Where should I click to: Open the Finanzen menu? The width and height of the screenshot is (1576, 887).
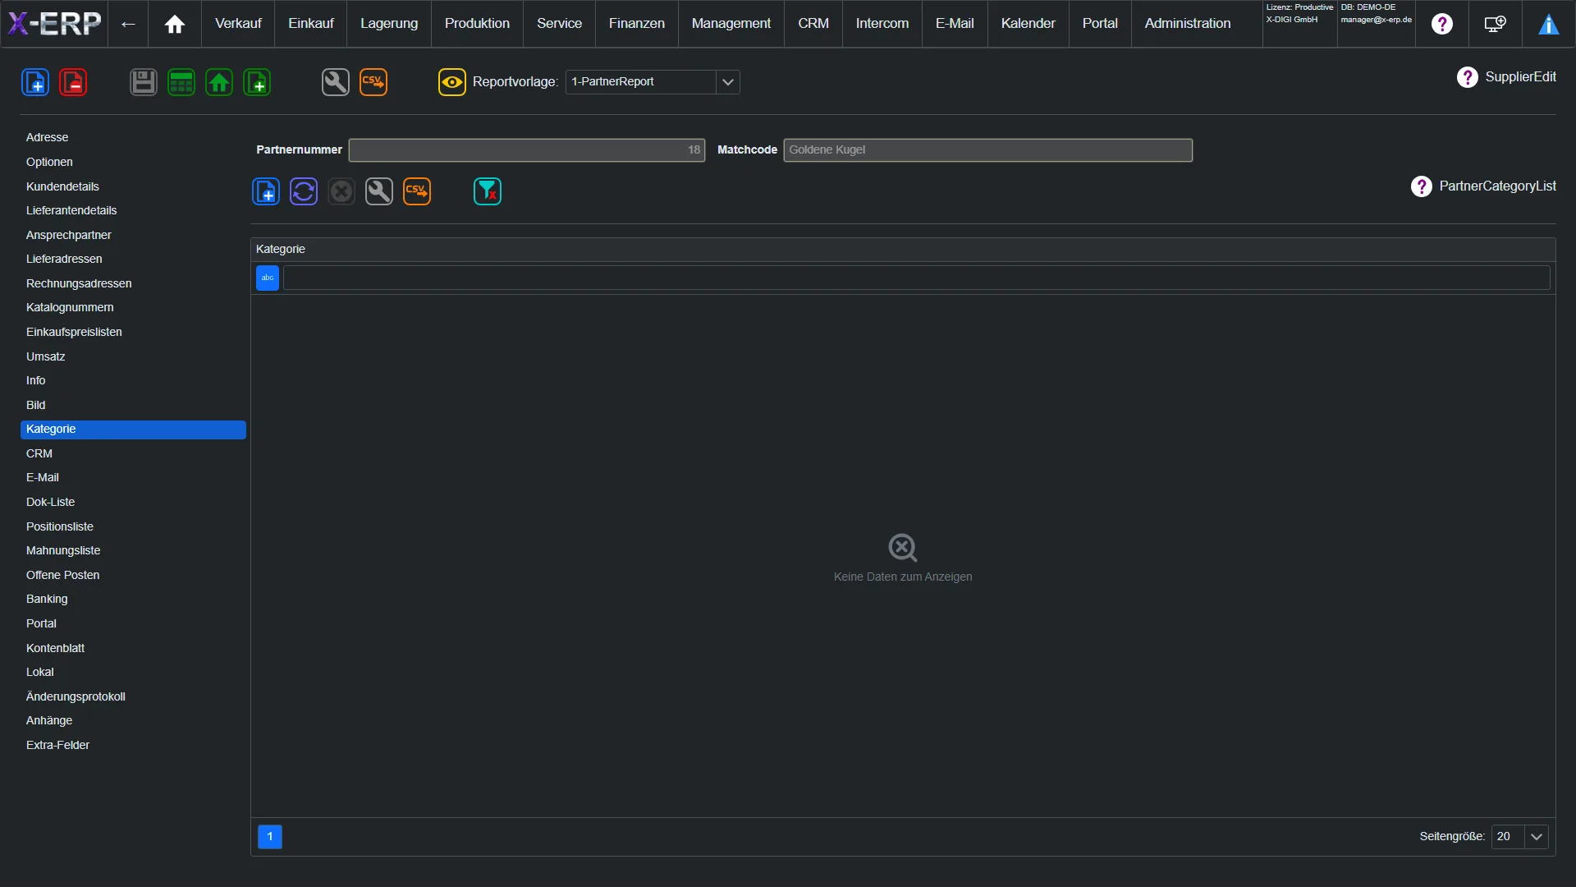[x=637, y=24]
